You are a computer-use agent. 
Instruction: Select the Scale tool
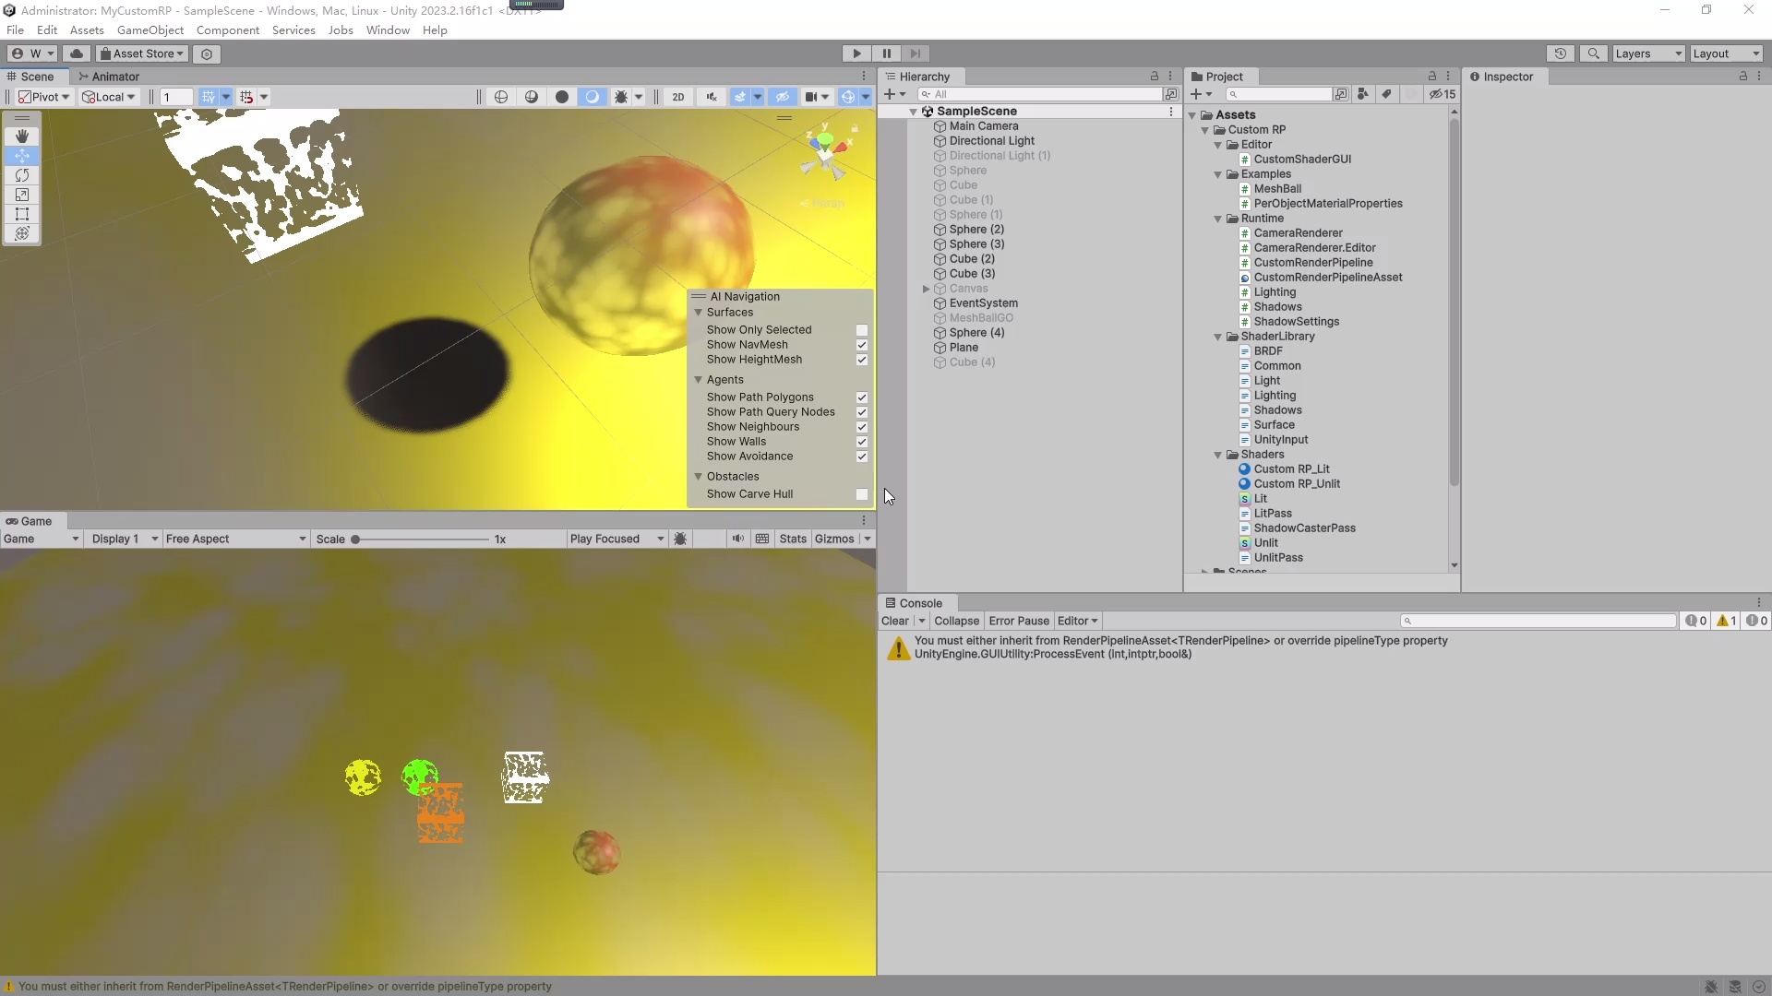click(x=22, y=195)
